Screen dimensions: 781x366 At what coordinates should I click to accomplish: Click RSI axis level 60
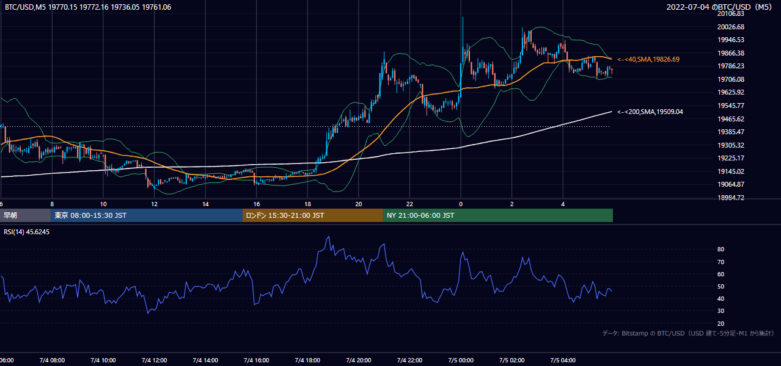[x=721, y=274]
